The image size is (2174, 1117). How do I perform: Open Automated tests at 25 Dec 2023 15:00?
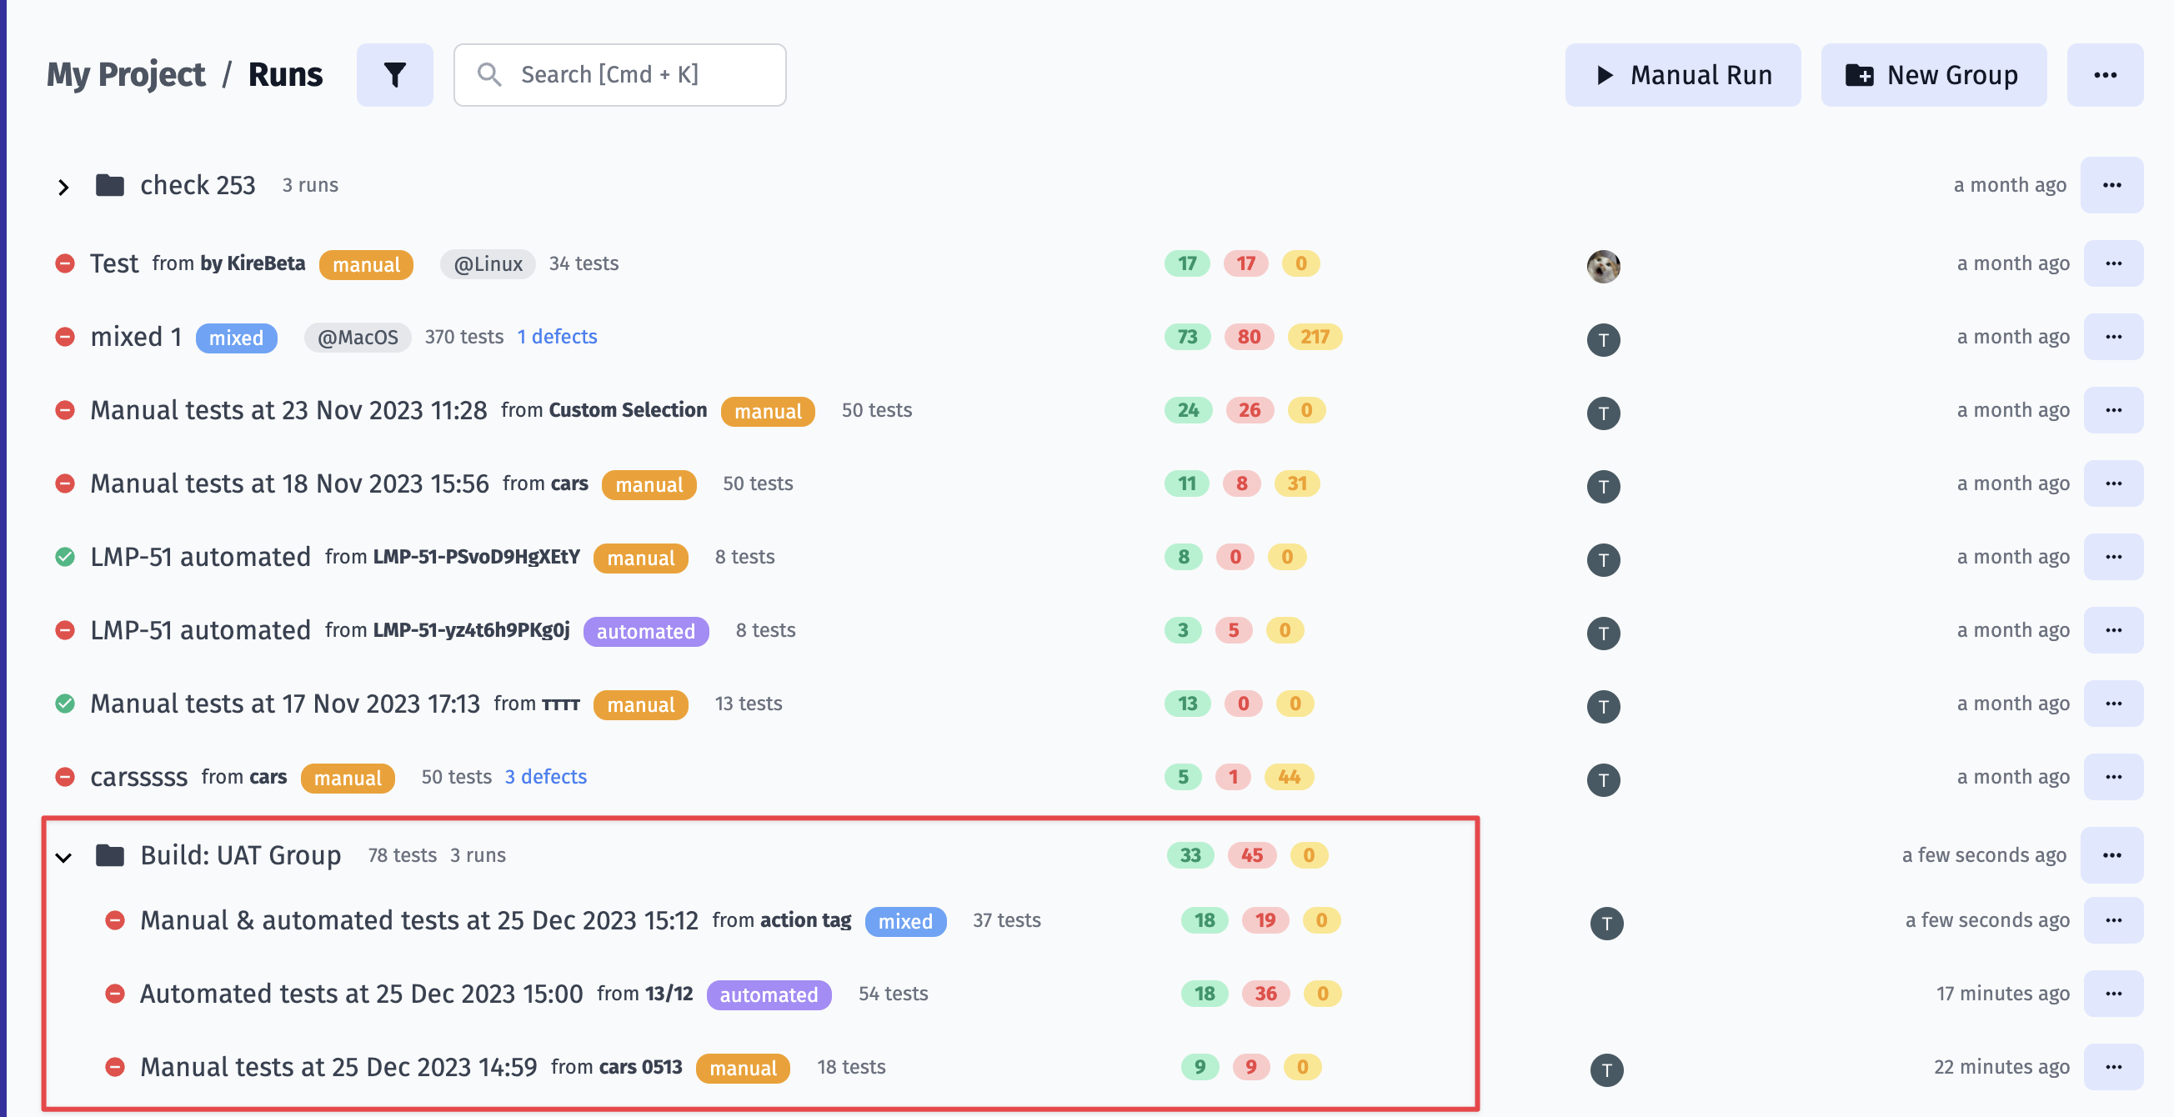361,994
